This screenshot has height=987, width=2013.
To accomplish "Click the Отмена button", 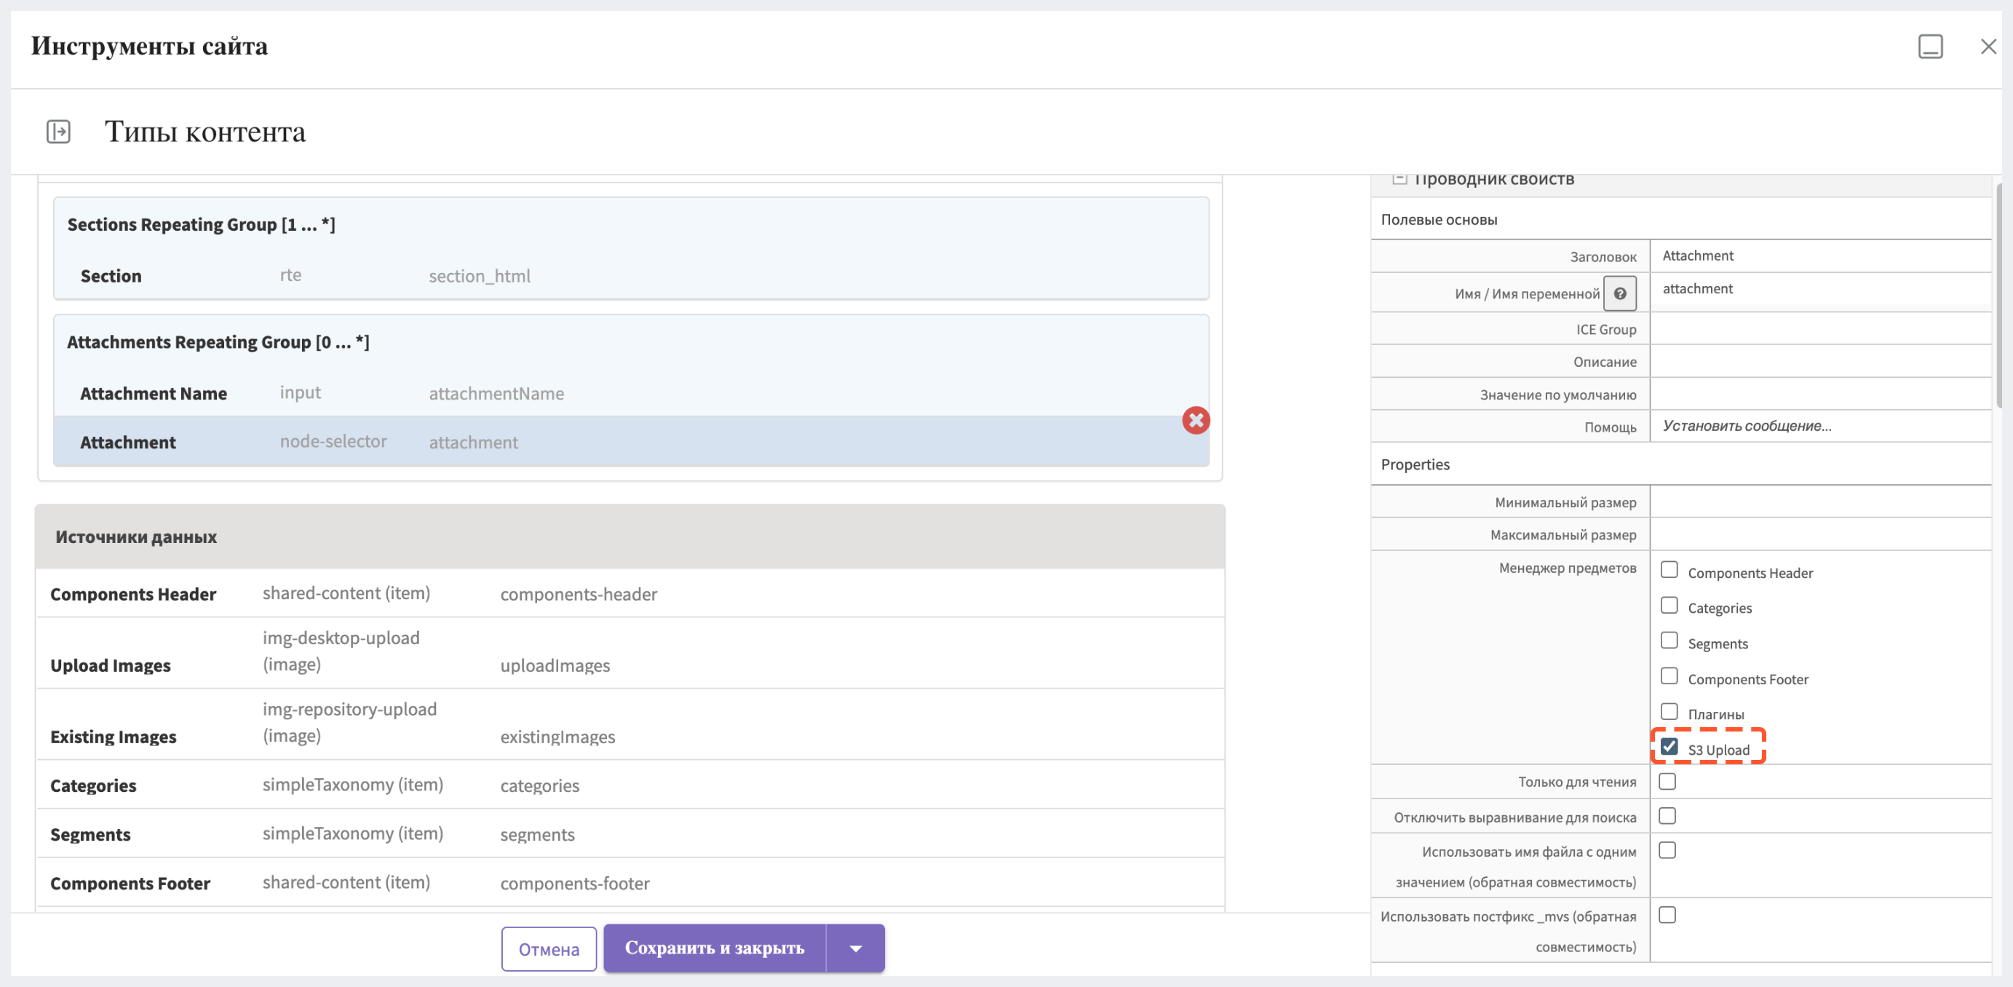I will tap(549, 949).
